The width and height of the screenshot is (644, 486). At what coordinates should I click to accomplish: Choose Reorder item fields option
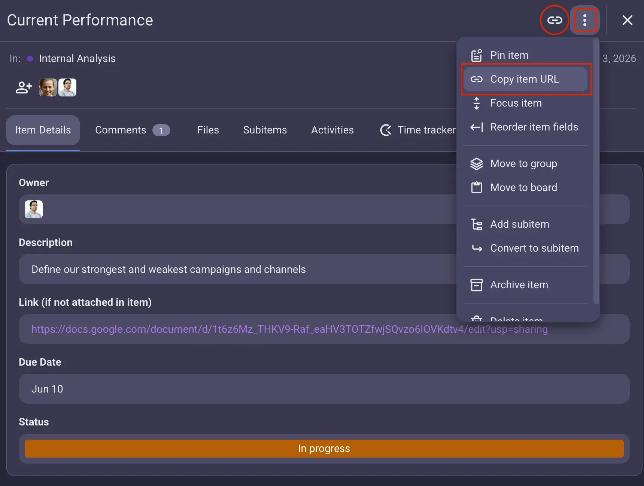525,127
